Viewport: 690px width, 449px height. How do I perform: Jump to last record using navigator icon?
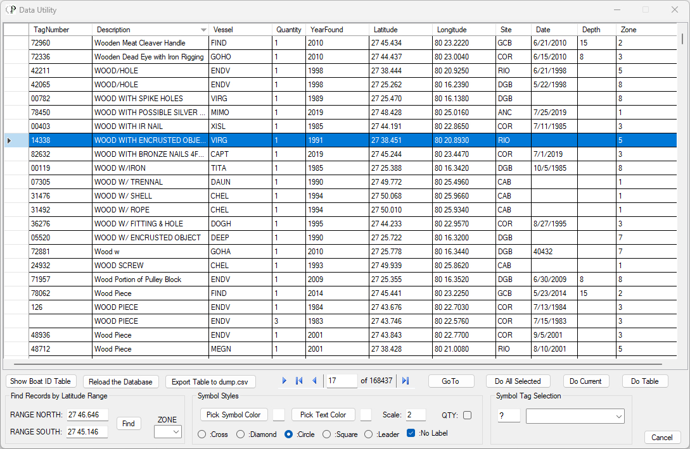(x=406, y=381)
